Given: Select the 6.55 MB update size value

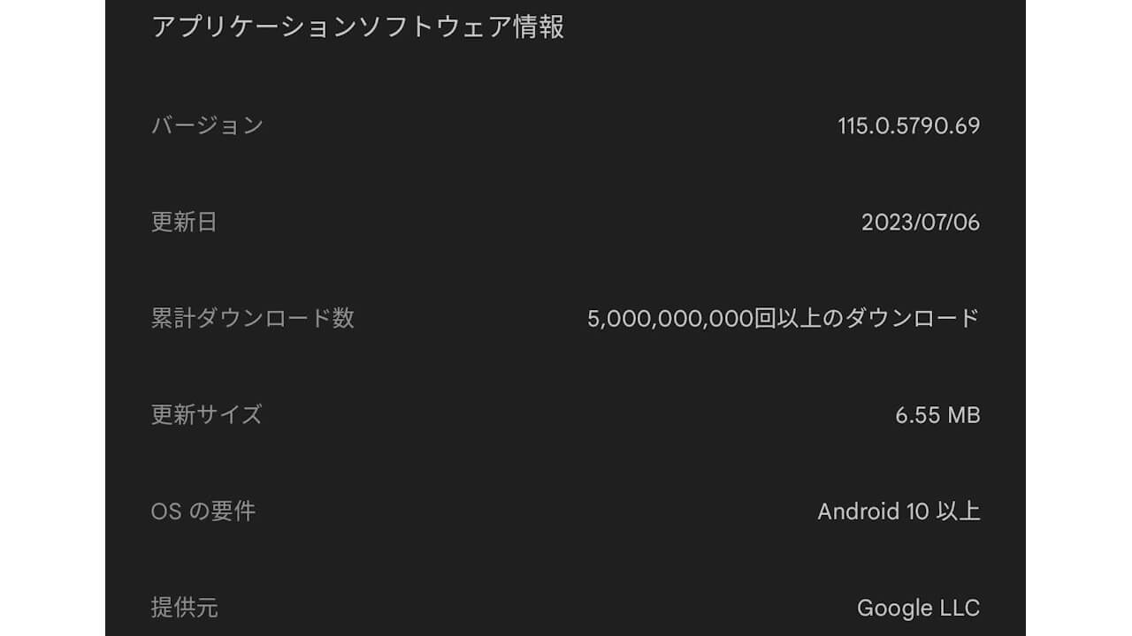Looking at the screenshot, I should (937, 415).
